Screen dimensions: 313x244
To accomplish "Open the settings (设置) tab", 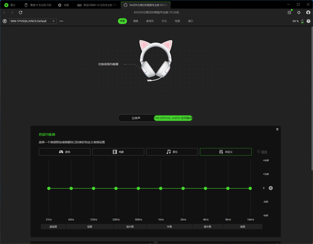I will pyautogui.click(x=63, y=5).
